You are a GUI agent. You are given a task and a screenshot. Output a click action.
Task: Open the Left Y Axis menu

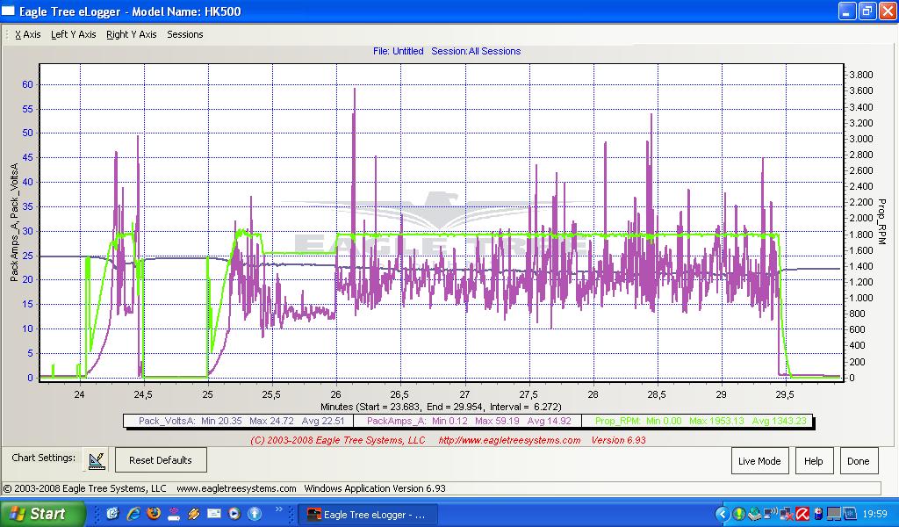[x=74, y=34]
